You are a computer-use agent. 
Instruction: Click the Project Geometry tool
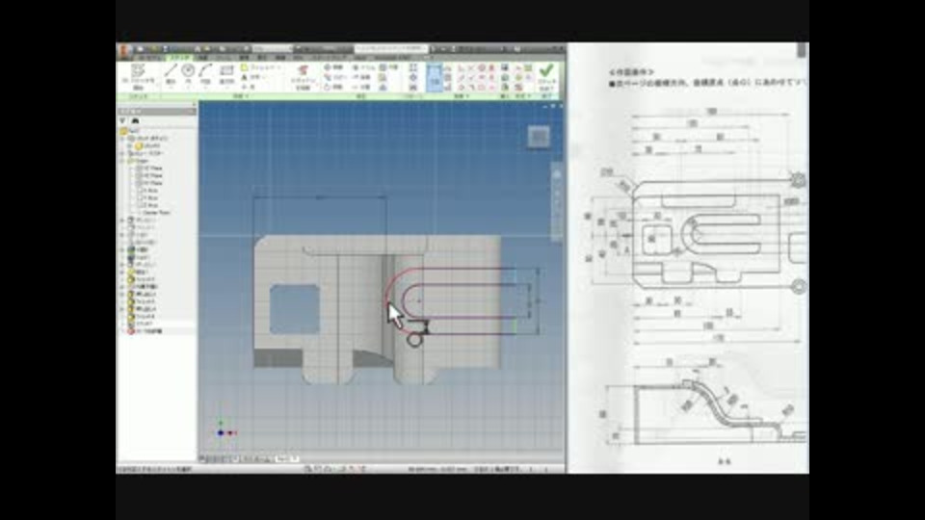(303, 77)
